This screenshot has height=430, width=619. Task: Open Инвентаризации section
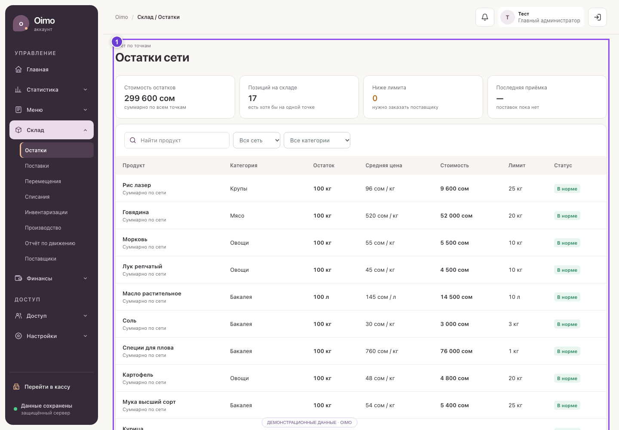57,212
